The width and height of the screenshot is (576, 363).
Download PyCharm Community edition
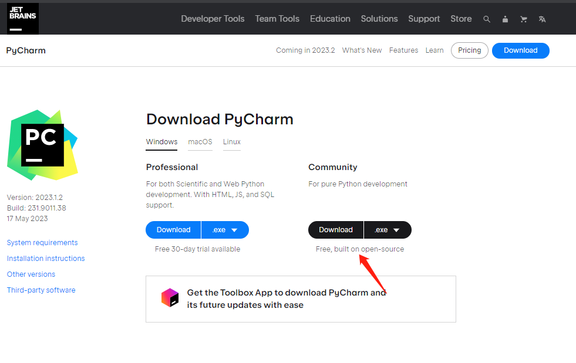coord(336,230)
